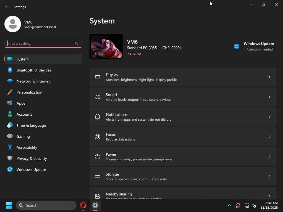Click the Storage drive icon

[98, 176]
